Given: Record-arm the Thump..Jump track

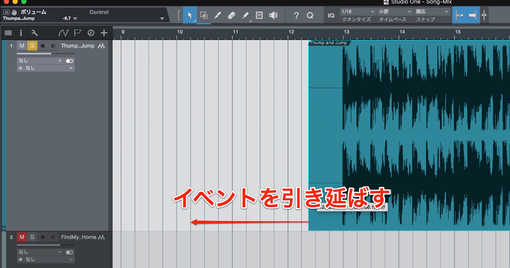Looking at the screenshot, I should (x=43, y=46).
